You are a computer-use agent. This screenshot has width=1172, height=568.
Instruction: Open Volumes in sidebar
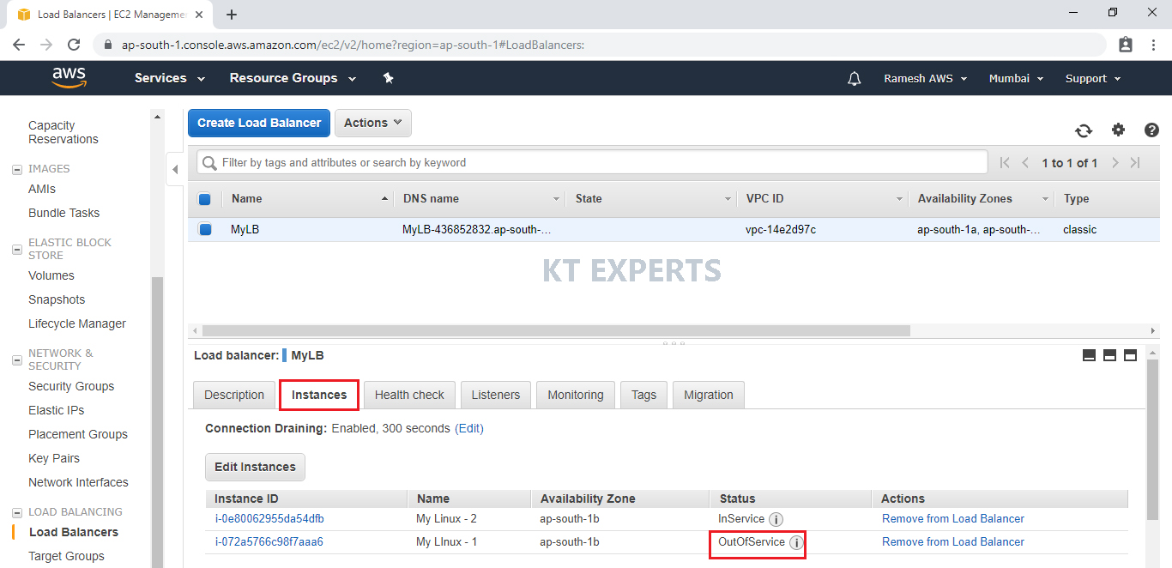[51, 276]
